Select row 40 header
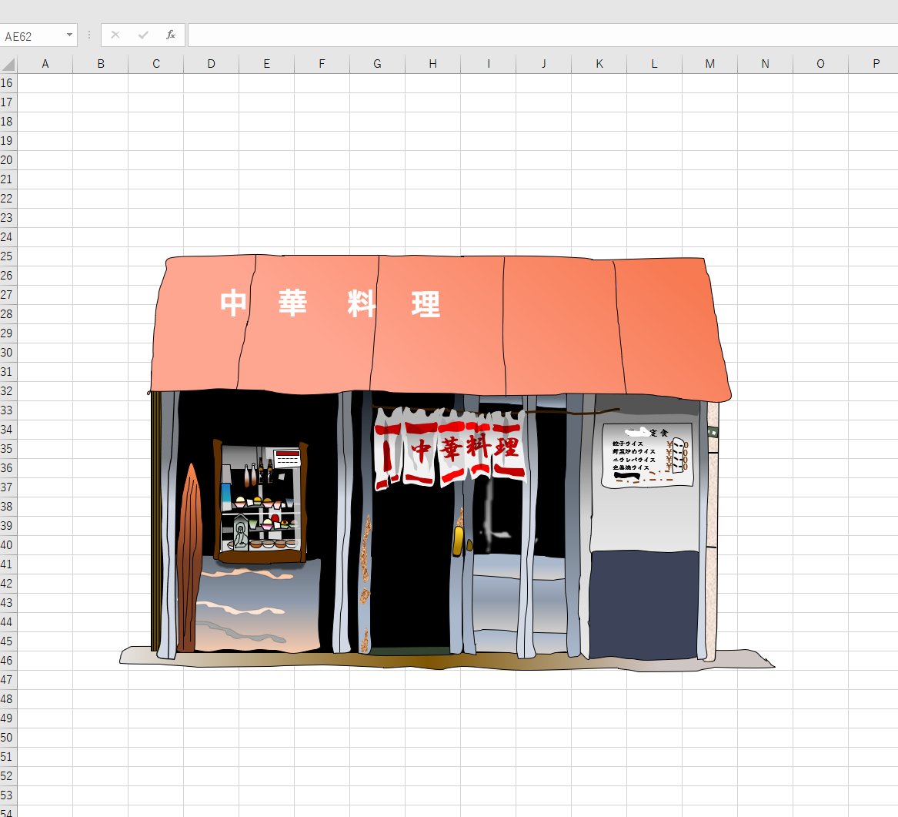 click(x=8, y=545)
